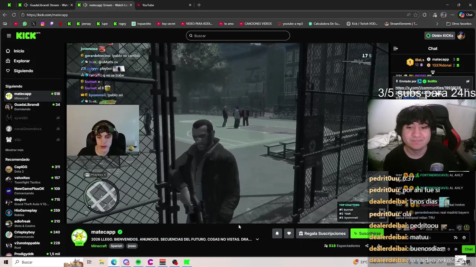Viewport: 476px width, 267px height.
Task: Click the Regala Suscripciones button
Action: pyautogui.click(x=322, y=233)
